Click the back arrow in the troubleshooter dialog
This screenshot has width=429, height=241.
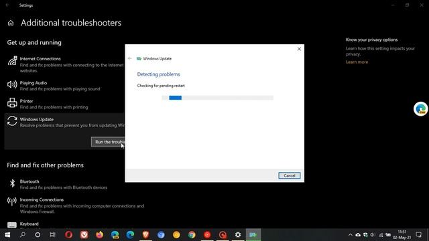click(x=129, y=58)
